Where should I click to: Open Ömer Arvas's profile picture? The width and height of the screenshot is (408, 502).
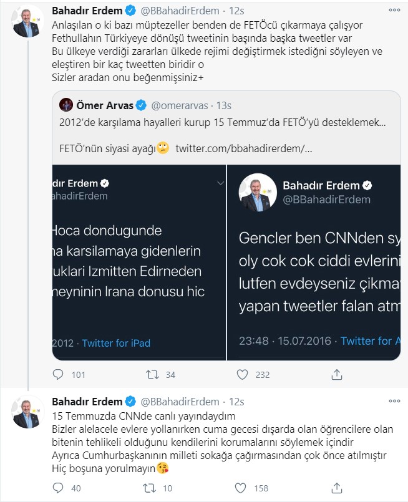tap(67, 104)
